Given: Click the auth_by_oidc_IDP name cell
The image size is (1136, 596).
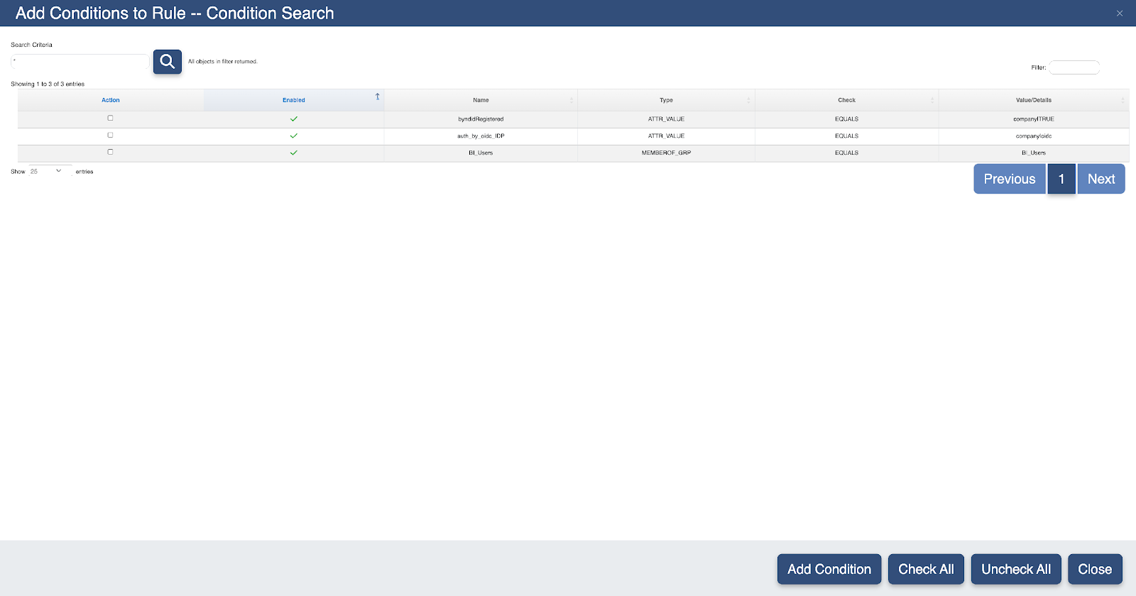Looking at the screenshot, I should (481, 136).
